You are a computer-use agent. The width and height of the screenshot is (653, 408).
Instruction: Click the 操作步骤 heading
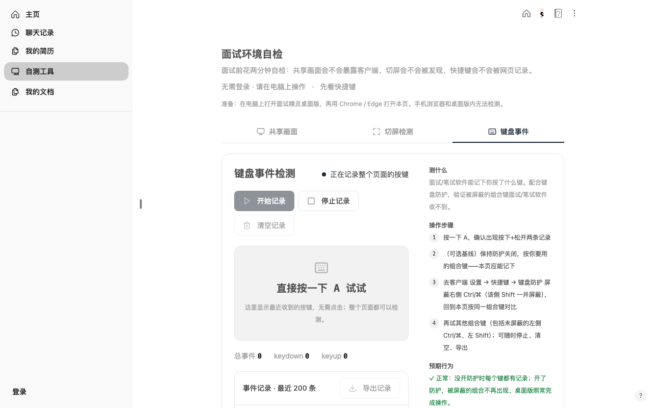tap(441, 225)
